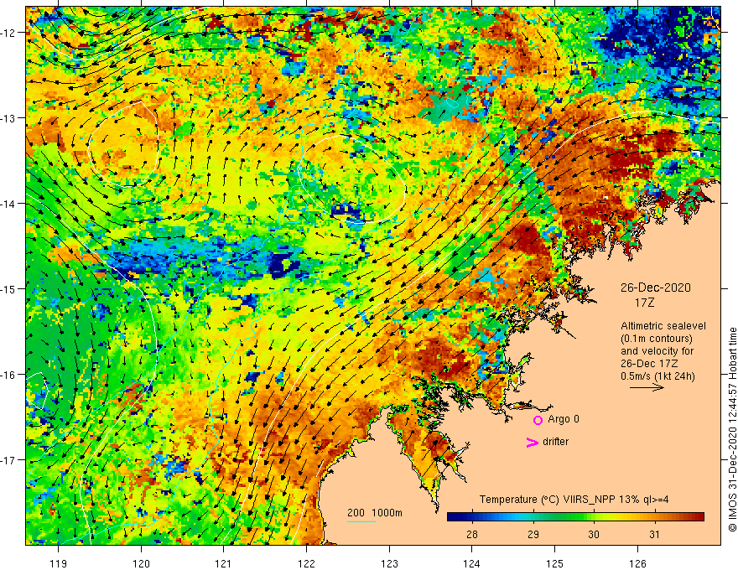Click the '121' longitude axis label
Image resolution: width=738 pixels, height=570 pixels.
(224, 563)
